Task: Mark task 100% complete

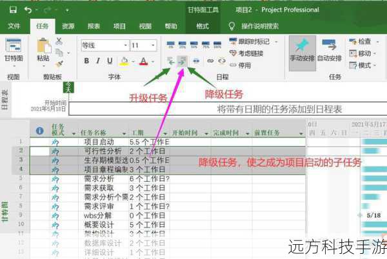Action: point(217,45)
